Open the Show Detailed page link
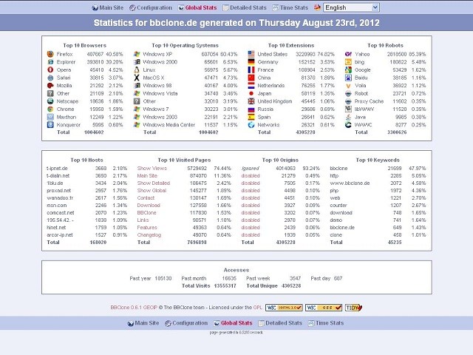The width and height of the screenshot is (473, 355). [154, 183]
